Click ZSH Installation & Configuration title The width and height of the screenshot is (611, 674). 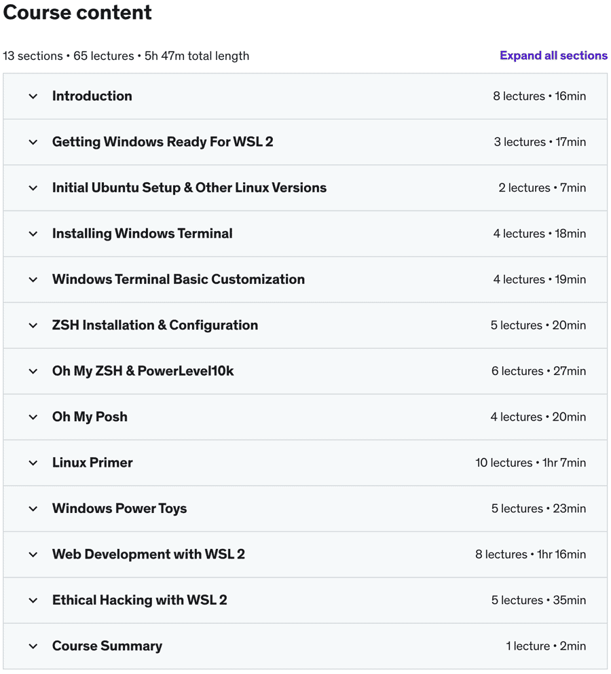point(155,325)
